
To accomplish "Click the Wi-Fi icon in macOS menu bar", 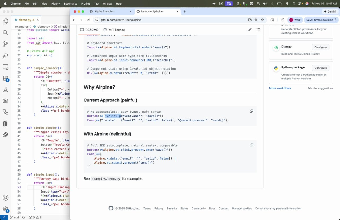I will [287, 3].
